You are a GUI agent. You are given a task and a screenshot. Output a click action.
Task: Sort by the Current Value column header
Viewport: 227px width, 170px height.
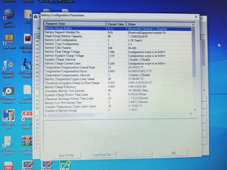(116, 24)
